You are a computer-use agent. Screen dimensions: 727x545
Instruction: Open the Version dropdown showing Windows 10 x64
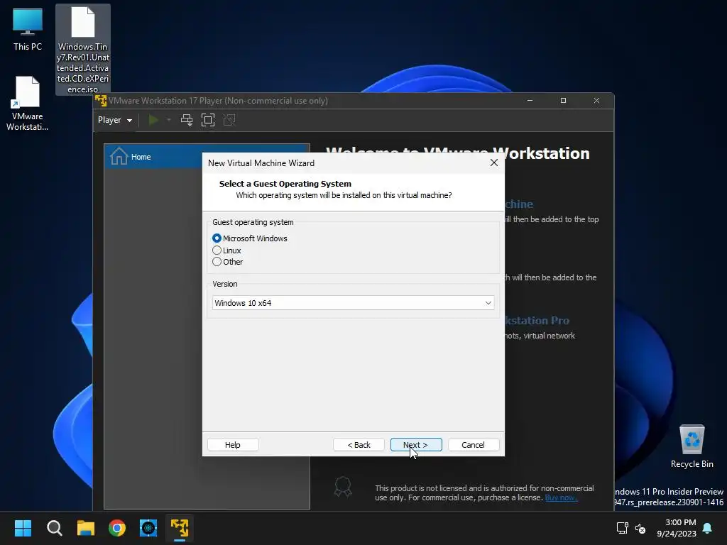(353, 302)
